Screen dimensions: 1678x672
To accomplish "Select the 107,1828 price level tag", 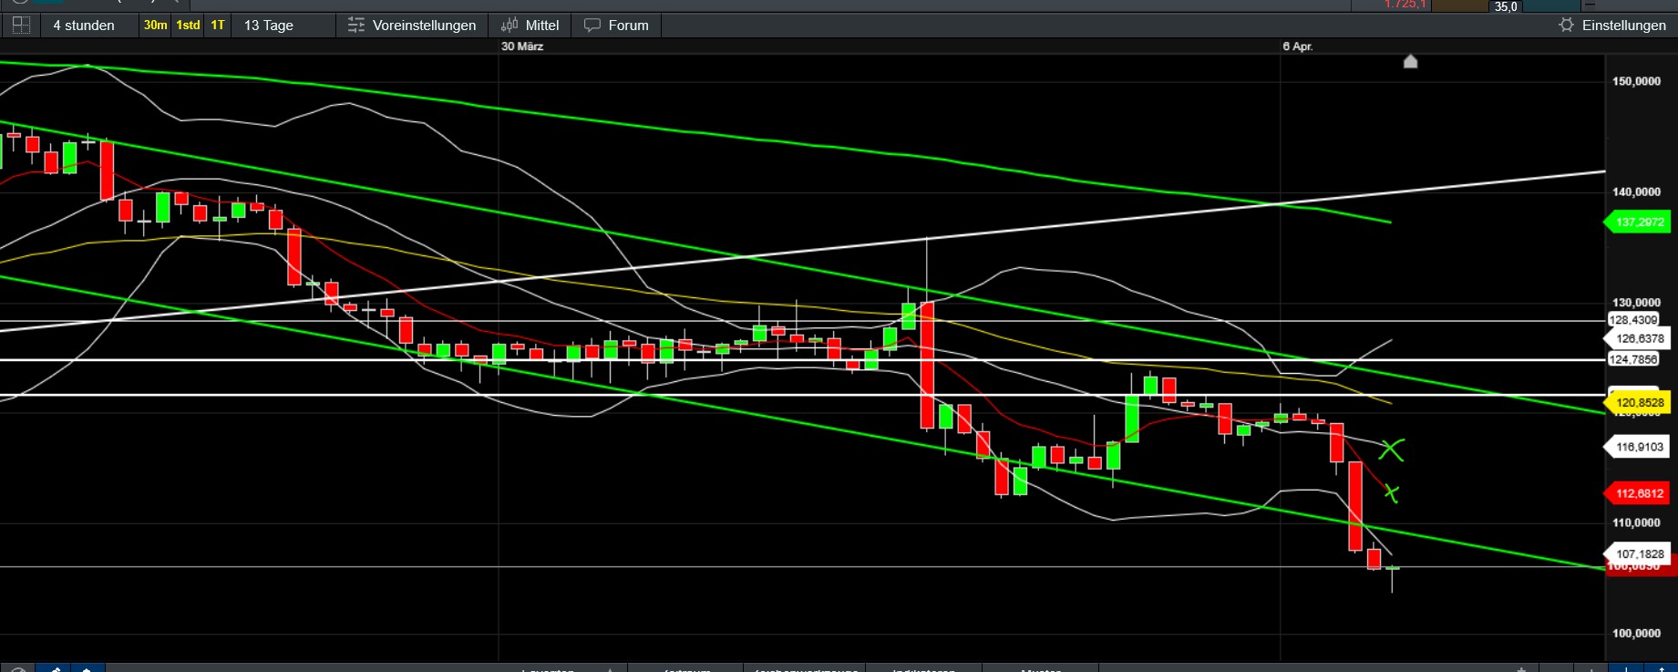I will coord(1640,553).
